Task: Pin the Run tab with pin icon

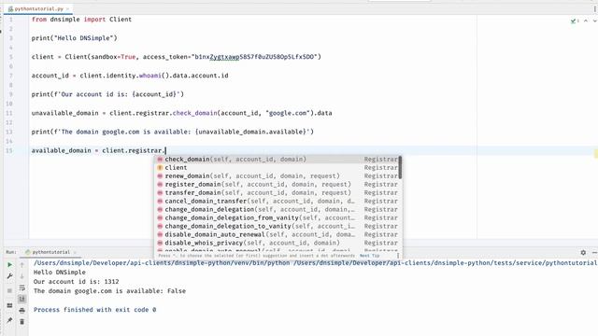Action: [10, 320]
